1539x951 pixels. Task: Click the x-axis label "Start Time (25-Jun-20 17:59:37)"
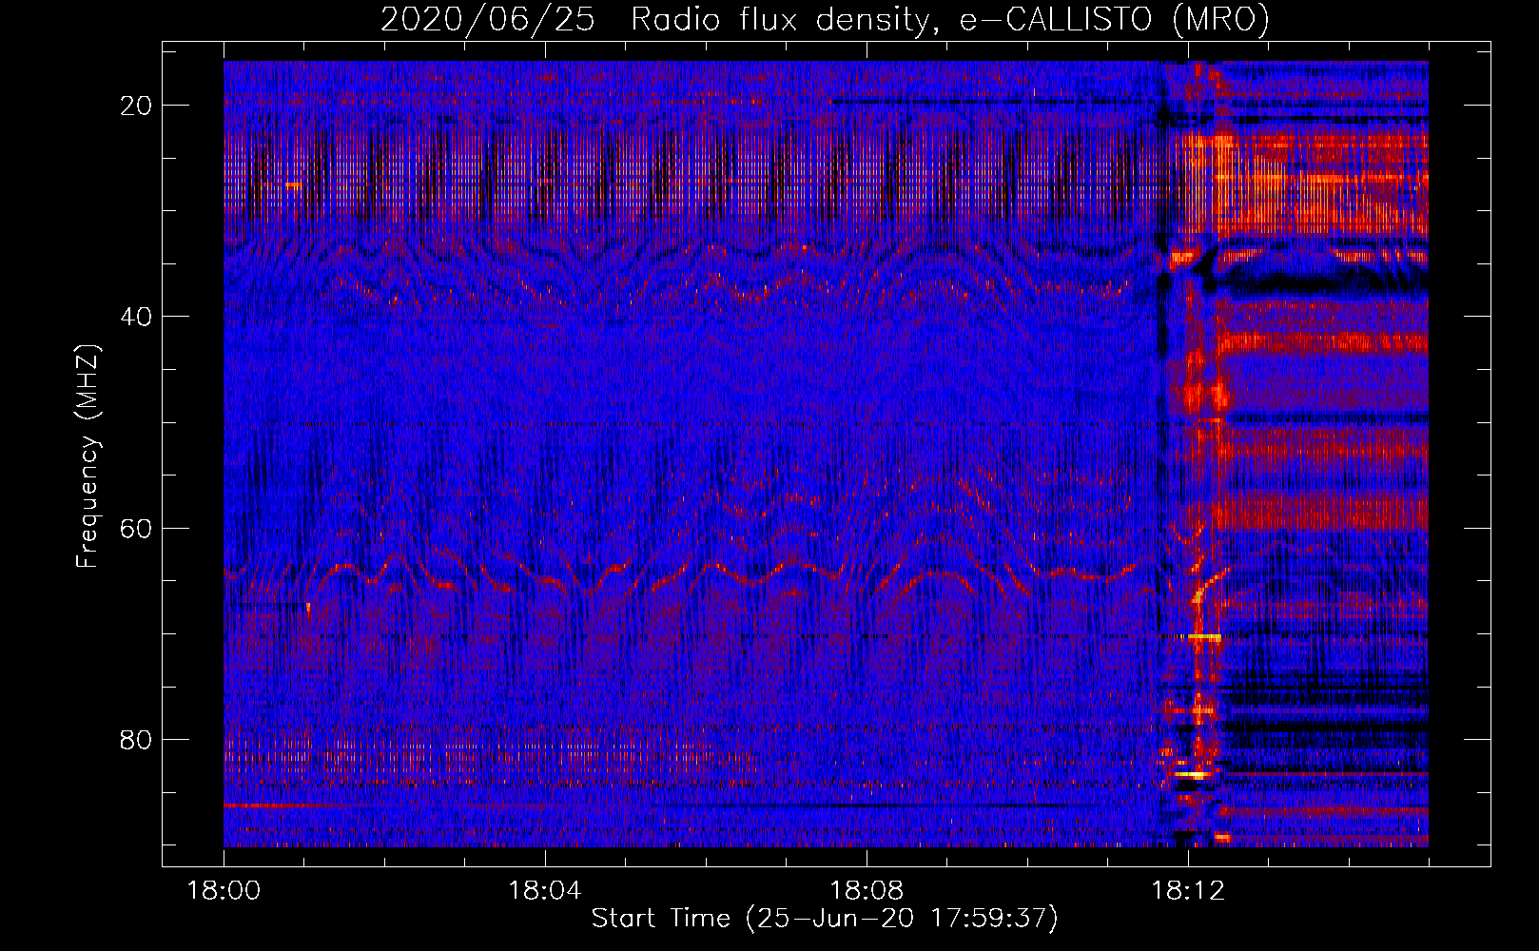pyautogui.click(x=825, y=919)
